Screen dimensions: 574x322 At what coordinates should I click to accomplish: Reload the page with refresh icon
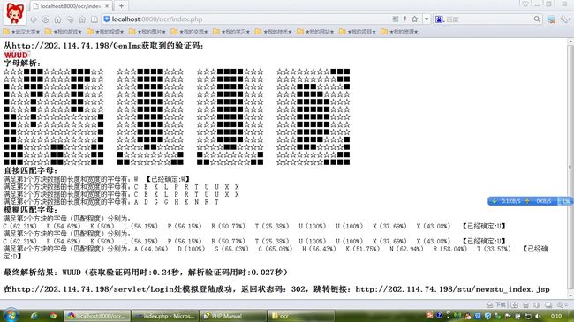(x=45, y=19)
